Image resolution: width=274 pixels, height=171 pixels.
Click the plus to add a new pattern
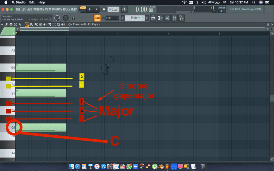pyautogui.click(x=147, y=18)
